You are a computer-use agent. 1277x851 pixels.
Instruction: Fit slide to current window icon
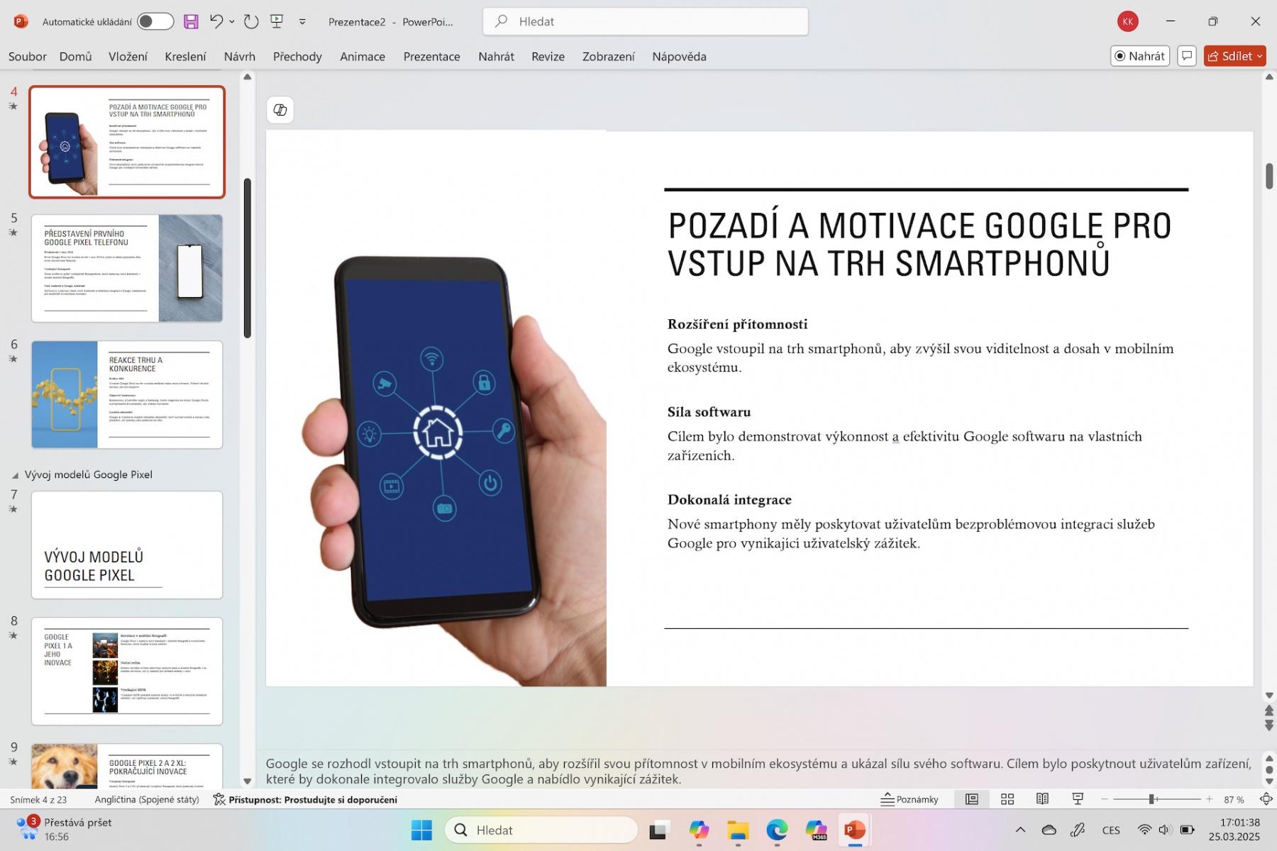pos(1266,799)
